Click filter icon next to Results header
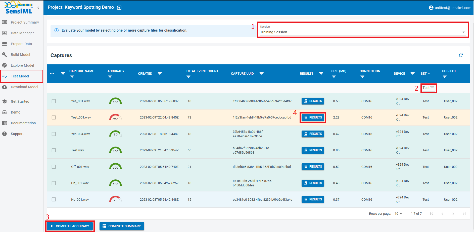The width and height of the screenshot is (474, 232). 321,74
